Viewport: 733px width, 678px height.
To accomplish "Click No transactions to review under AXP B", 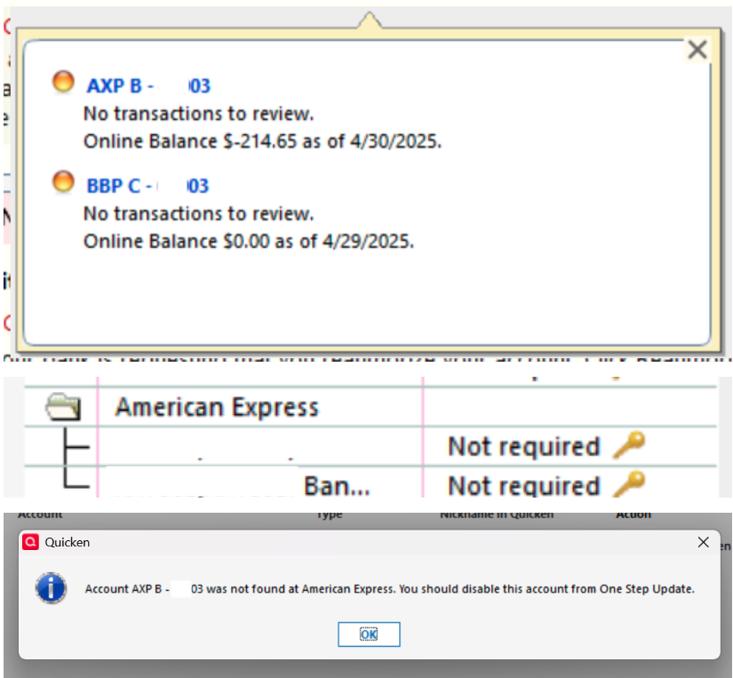I will (199, 114).
